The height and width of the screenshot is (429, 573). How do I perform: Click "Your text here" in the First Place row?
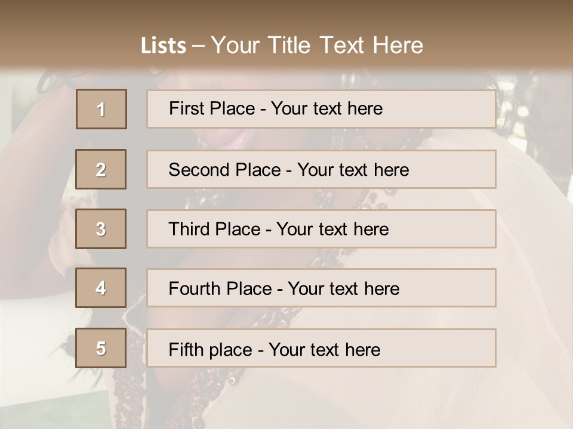pos(326,108)
